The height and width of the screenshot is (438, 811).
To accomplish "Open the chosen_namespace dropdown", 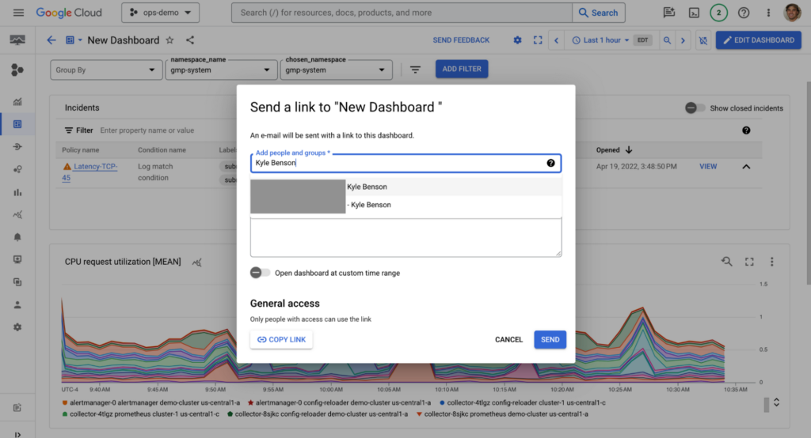I will (x=336, y=70).
